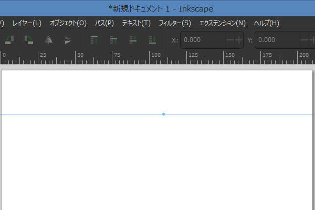Open the ヘルプ(H) menu
This screenshot has width=315, height=210.
(266, 23)
